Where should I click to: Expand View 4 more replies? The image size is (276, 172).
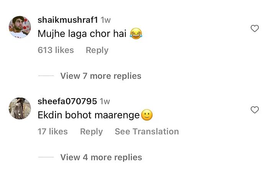tap(101, 157)
